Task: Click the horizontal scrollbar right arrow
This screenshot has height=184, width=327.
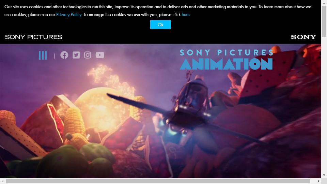Action: [x=318, y=181]
